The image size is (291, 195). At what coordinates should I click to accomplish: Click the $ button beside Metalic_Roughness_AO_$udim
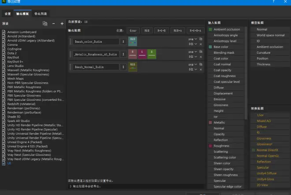tap(123, 54)
